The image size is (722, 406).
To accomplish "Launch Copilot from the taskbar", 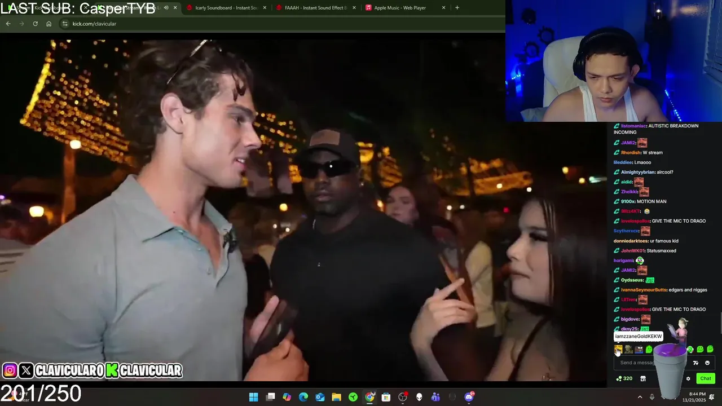I will point(287,397).
